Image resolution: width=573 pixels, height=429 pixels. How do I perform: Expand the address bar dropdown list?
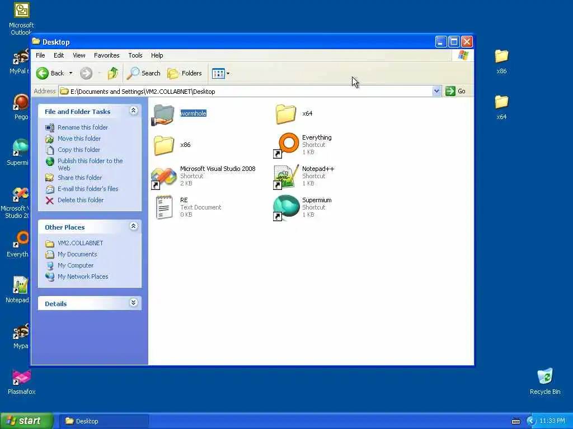click(x=436, y=91)
